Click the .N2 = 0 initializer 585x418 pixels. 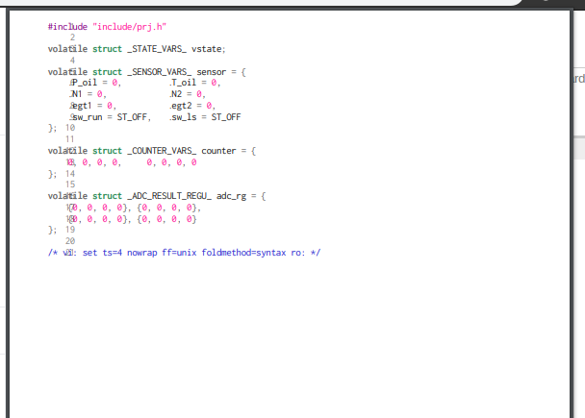(x=186, y=94)
